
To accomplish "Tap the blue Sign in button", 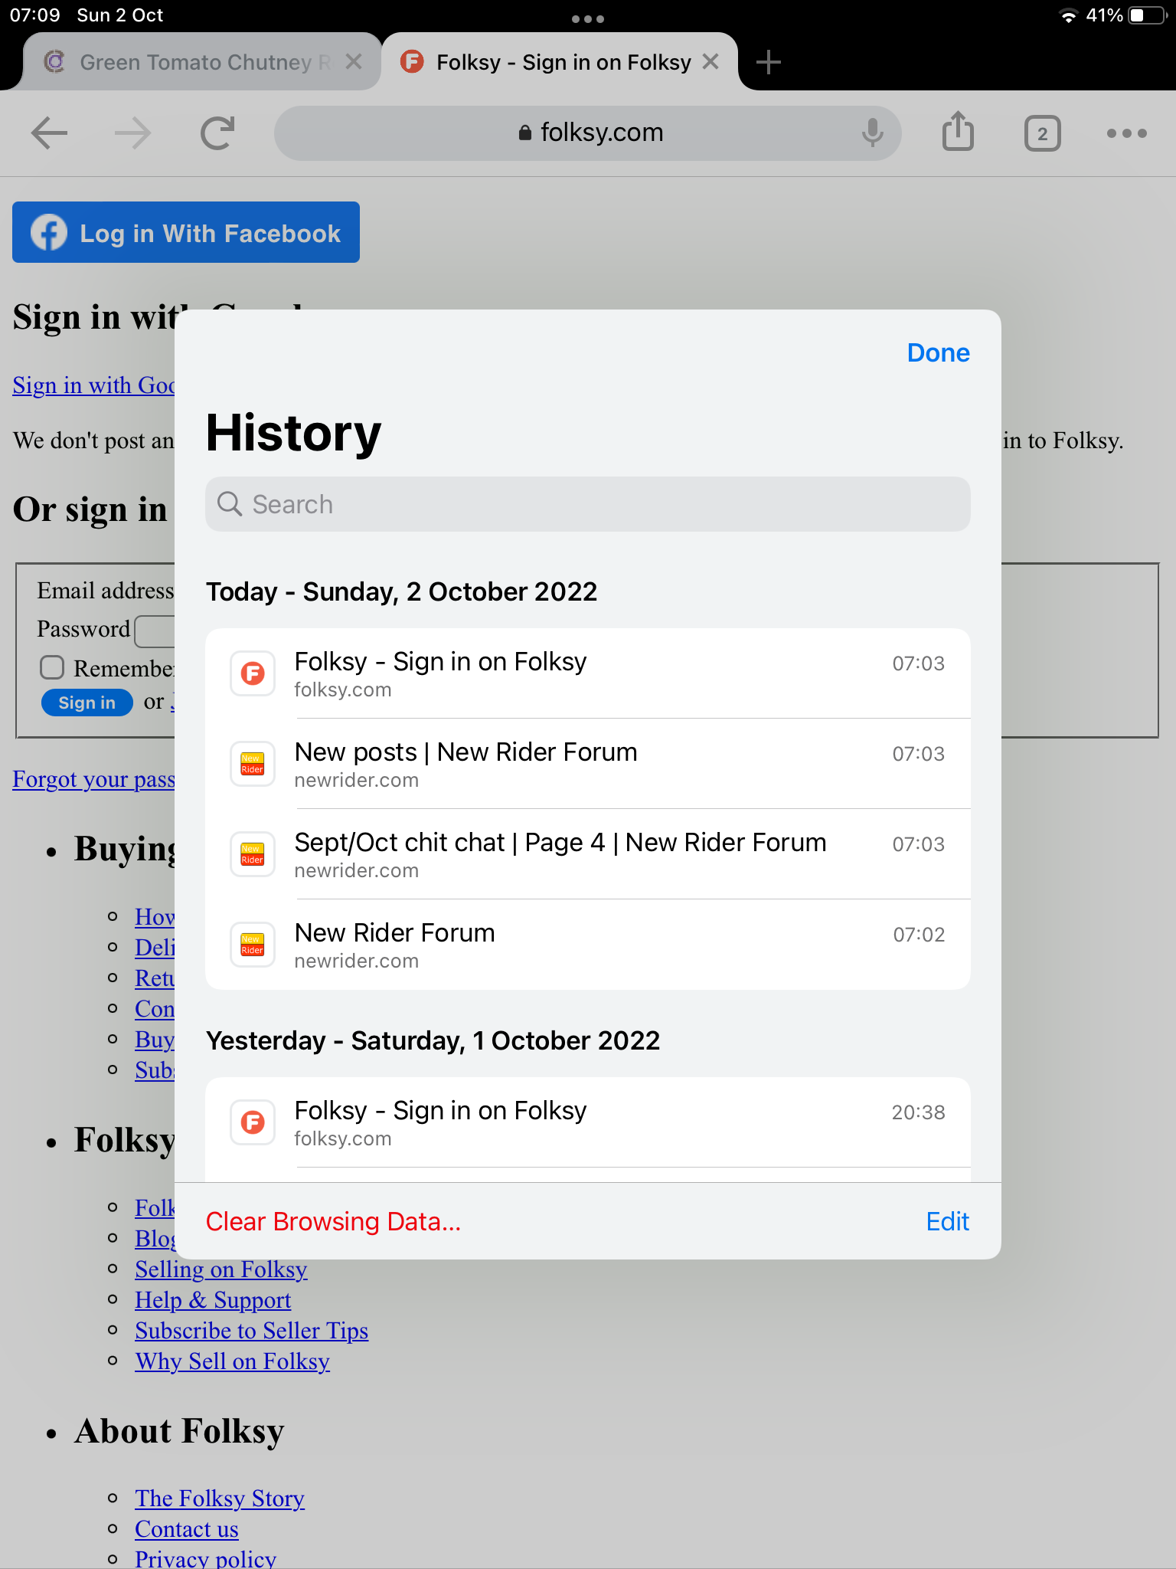I will tap(87, 703).
